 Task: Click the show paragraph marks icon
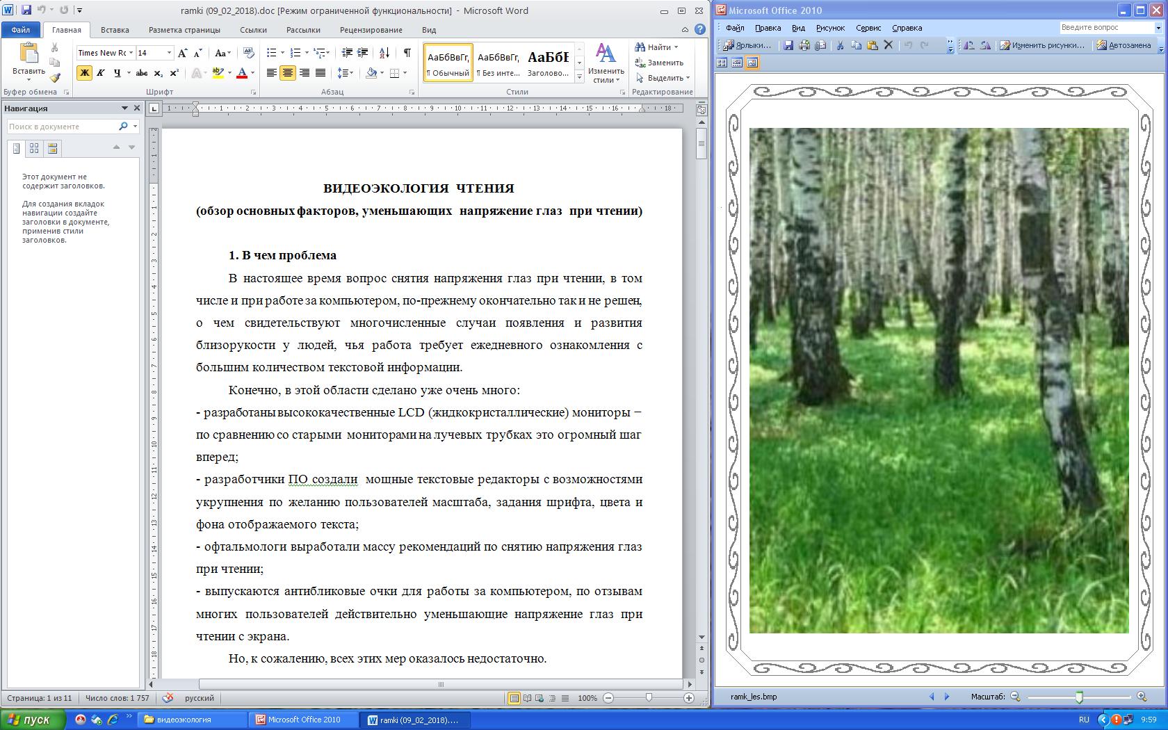(x=407, y=53)
